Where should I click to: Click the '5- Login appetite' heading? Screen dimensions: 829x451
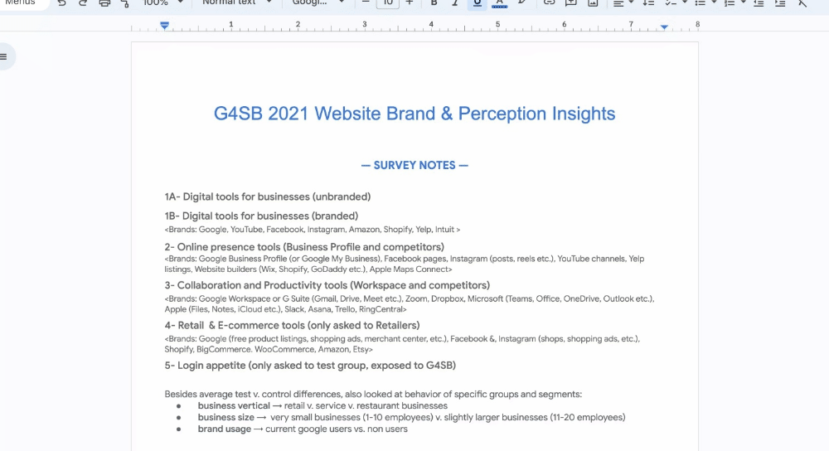310,366
